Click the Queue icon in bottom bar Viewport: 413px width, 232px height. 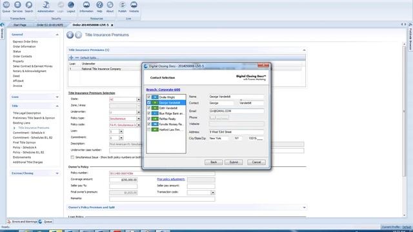[40, 222]
